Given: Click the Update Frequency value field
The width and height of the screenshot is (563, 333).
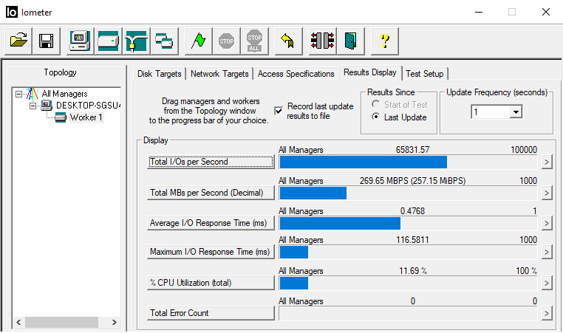Looking at the screenshot, I should click(491, 112).
